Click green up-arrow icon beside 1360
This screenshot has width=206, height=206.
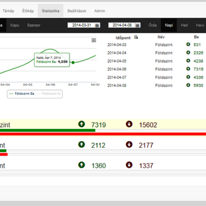pyautogui.click(x=81, y=165)
